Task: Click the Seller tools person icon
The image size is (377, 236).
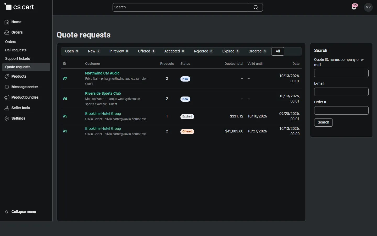Action: tap(7, 108)
